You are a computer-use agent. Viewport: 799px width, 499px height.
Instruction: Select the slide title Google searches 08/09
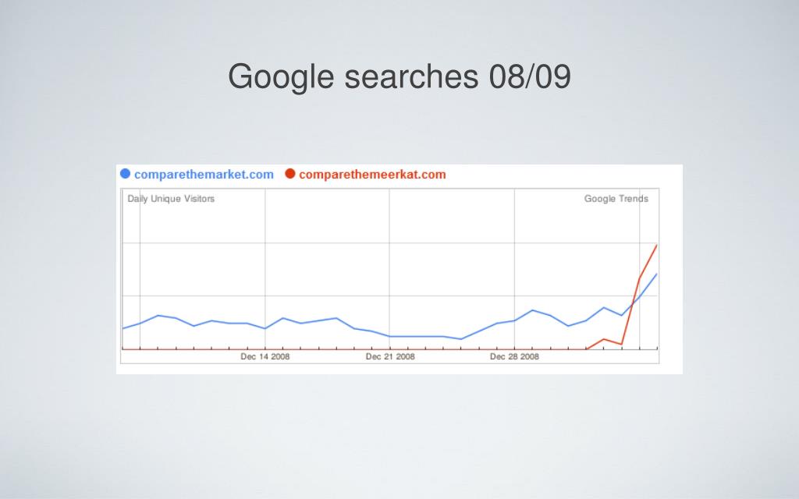point(399,76)
